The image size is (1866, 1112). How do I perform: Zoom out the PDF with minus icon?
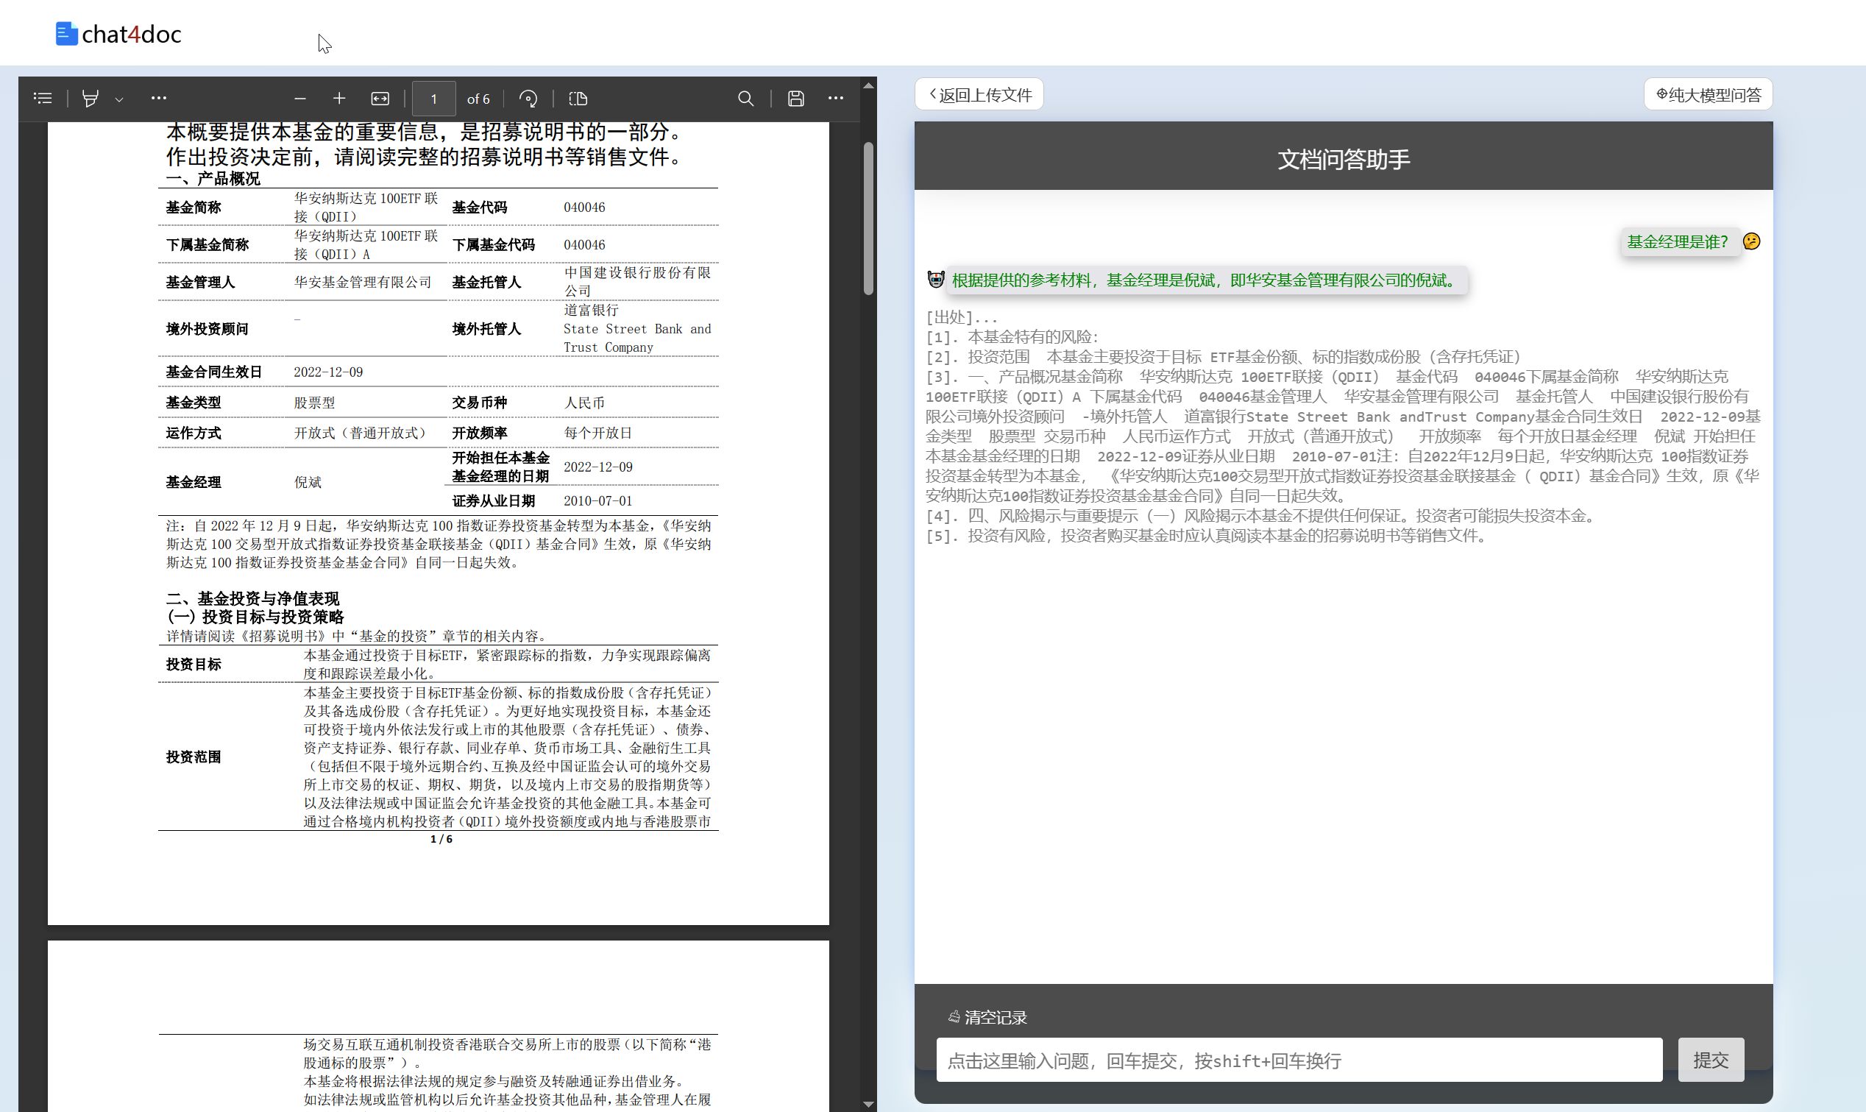coord(300,98)
